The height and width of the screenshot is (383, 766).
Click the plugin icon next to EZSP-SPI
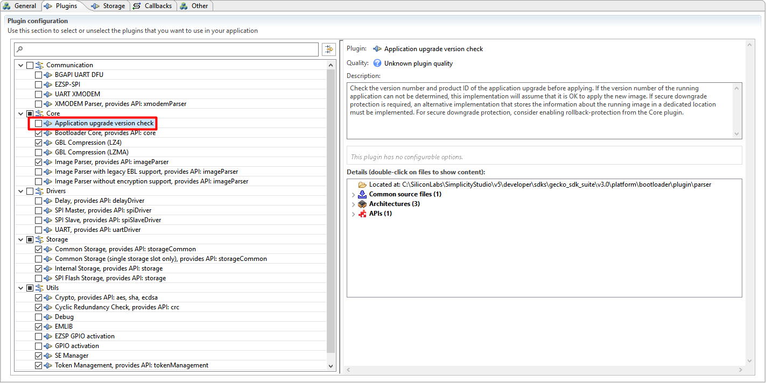click(48, 84)
